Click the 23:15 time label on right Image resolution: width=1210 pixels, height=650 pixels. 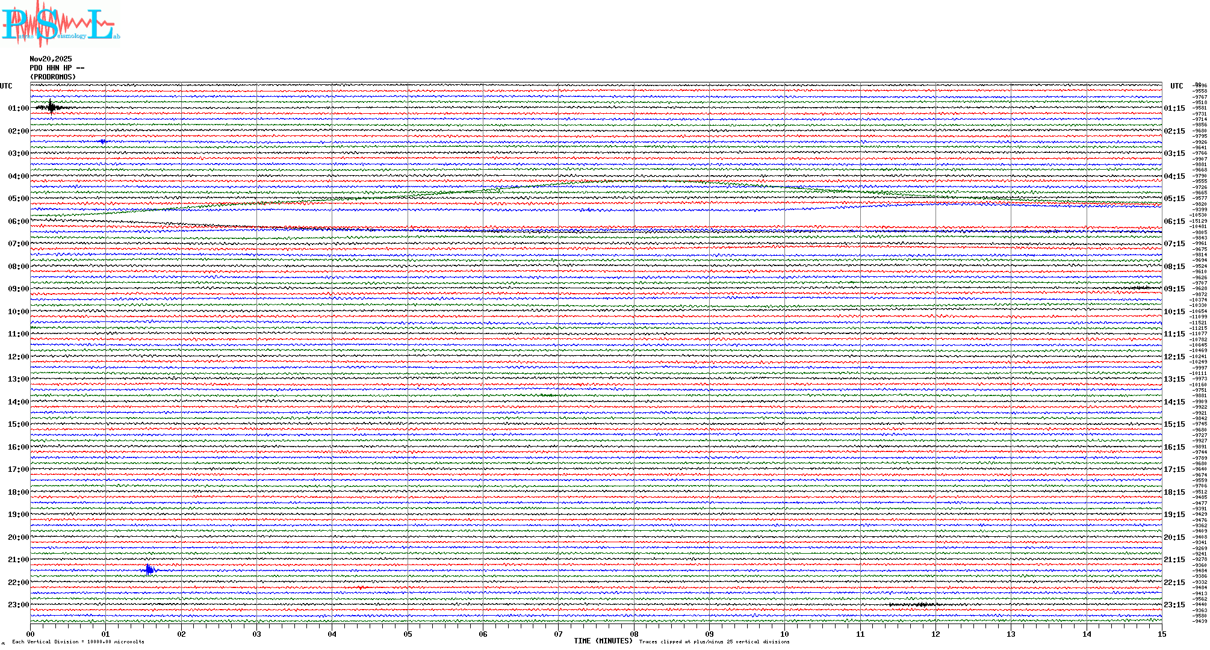click(1174, 605)
